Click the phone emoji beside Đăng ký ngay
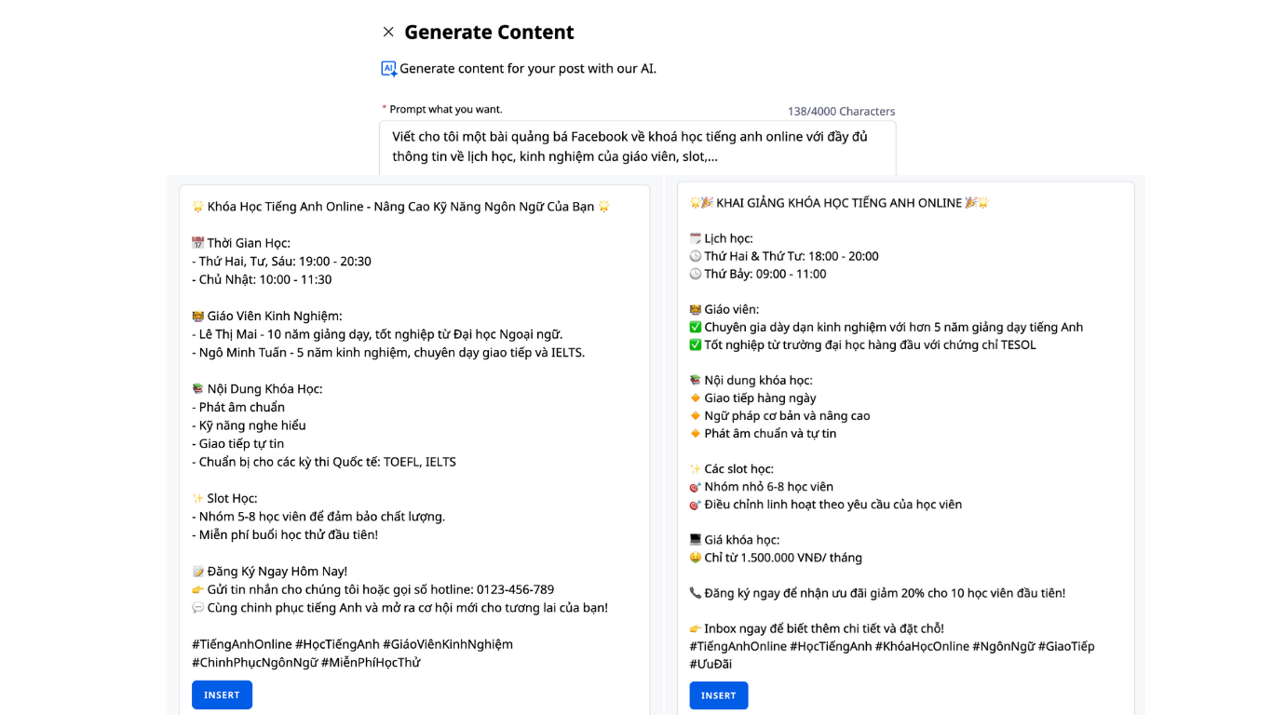Viewport: 1272px width, 715px height. (695, 593)
